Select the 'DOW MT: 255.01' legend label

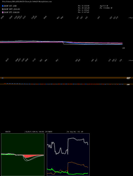click(12, 9)
